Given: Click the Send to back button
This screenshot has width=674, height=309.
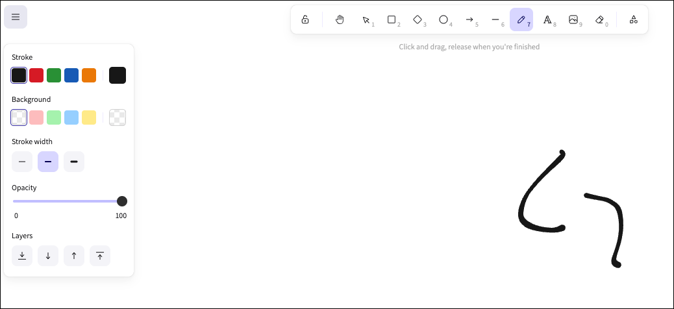Looking at the screenshot, I should pos(22,256).
